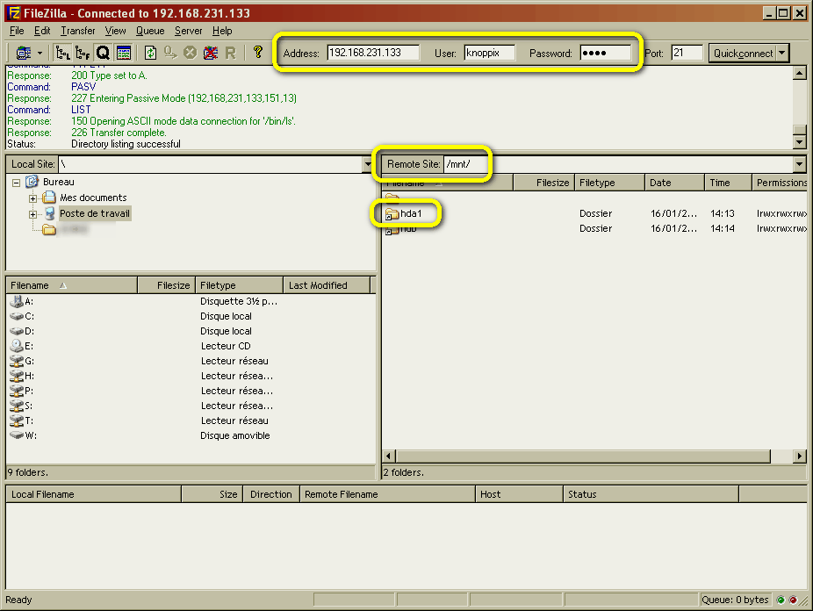Open the Site Manager from the toolbar
This screenshot has width=813, height=611.
(x=24, y=53)
